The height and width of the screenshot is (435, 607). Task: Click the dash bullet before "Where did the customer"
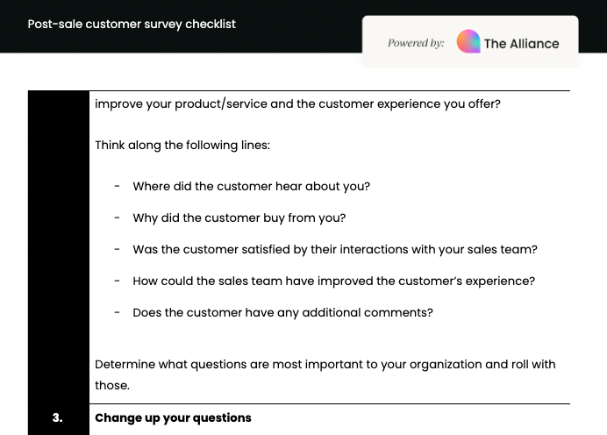click(x=117, y=186)
